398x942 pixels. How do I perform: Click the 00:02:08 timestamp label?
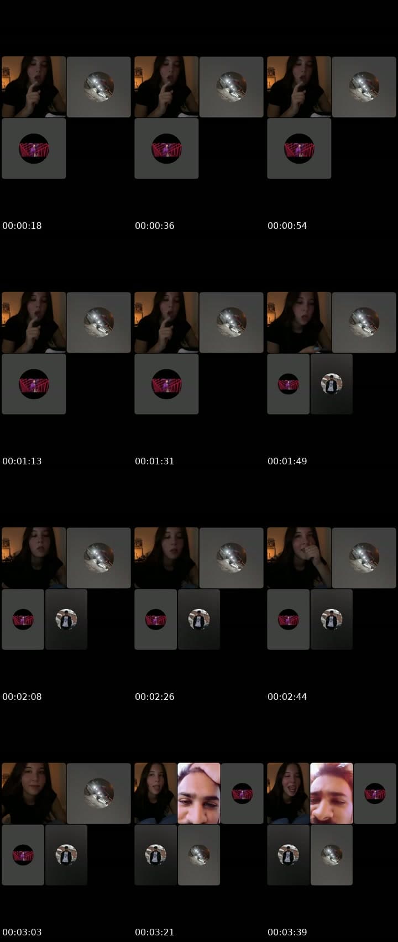pos(22,697)
